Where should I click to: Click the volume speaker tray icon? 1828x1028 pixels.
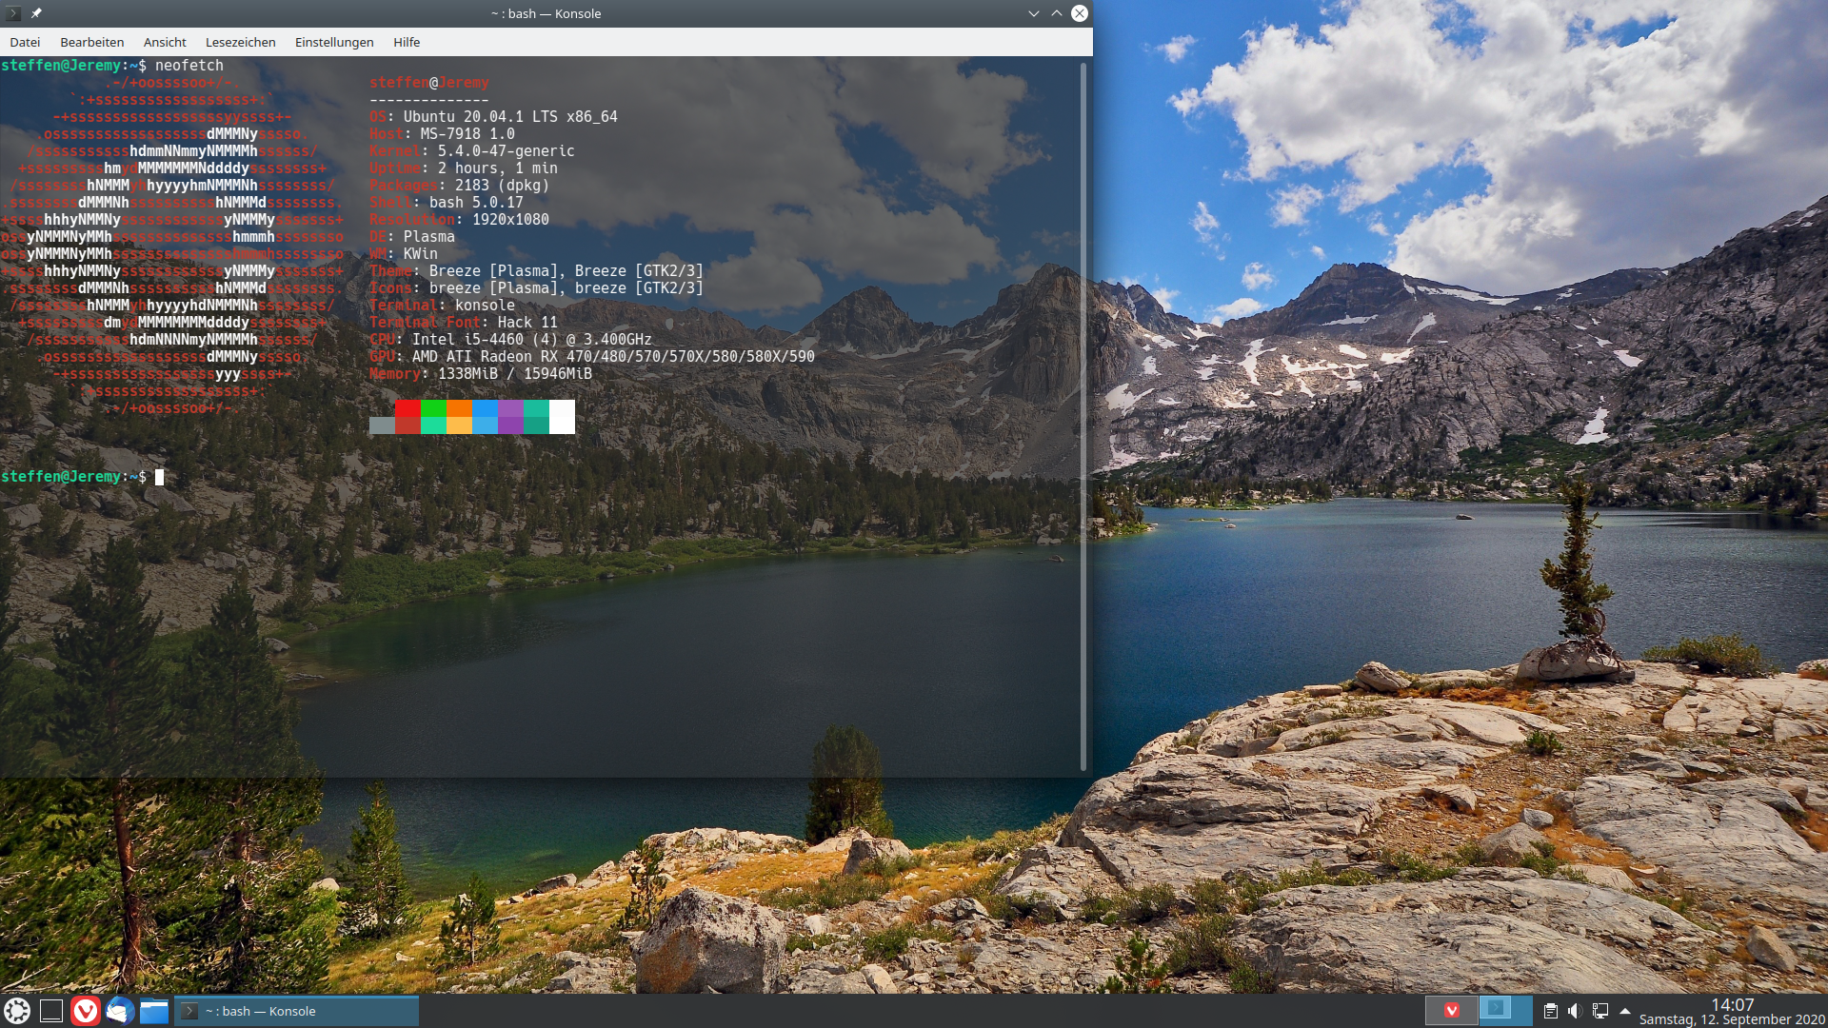[1575, 1011]
